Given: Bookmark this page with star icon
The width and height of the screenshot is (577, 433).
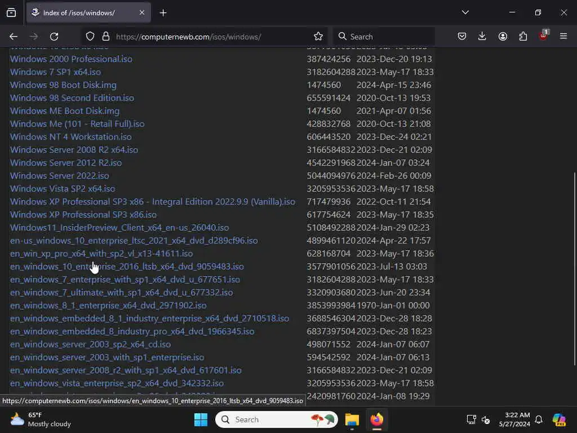Looking at the screenshot, I should click(318, 37).
